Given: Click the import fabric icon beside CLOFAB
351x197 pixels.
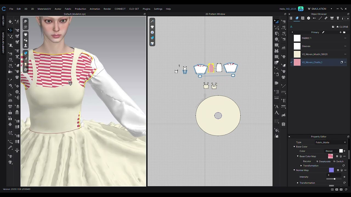Looking at the screenshot, I should point(333,27).
